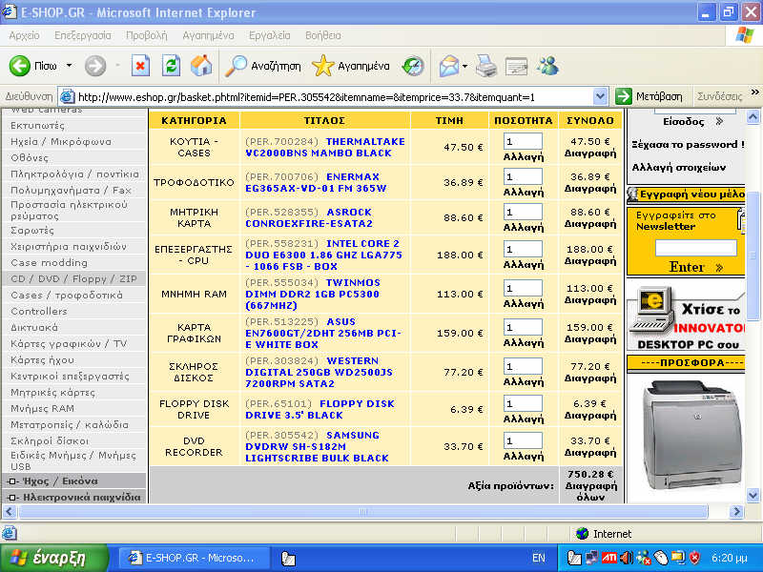763x572 pixels.
Task: Select Οθόνες in left category list
Action: point(30,157)
